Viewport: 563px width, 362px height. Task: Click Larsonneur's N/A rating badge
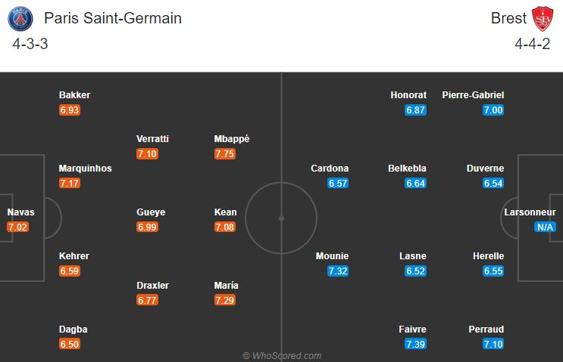click(x=545, y=227)
